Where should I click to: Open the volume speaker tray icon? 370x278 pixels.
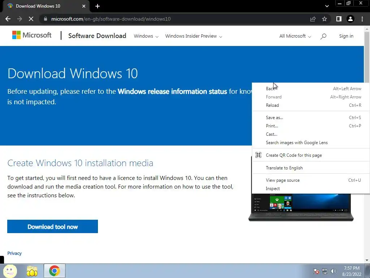[334, 271]
